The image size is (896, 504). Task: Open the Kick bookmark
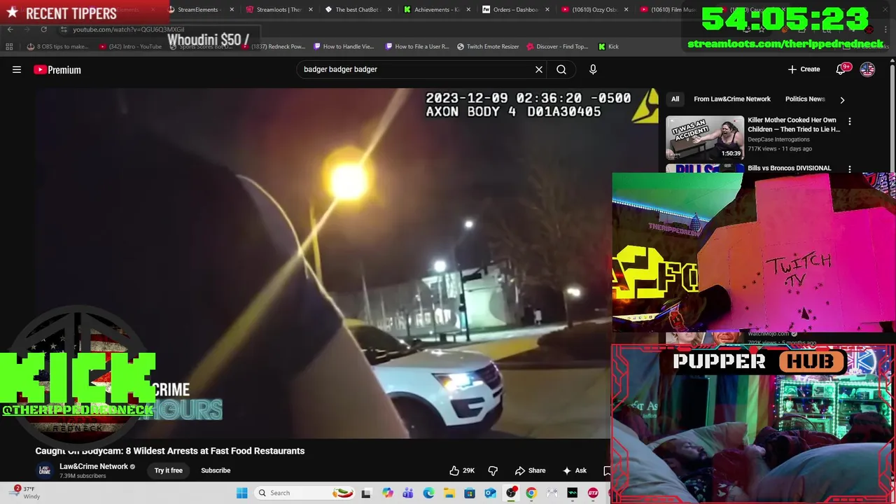point(608,46)
